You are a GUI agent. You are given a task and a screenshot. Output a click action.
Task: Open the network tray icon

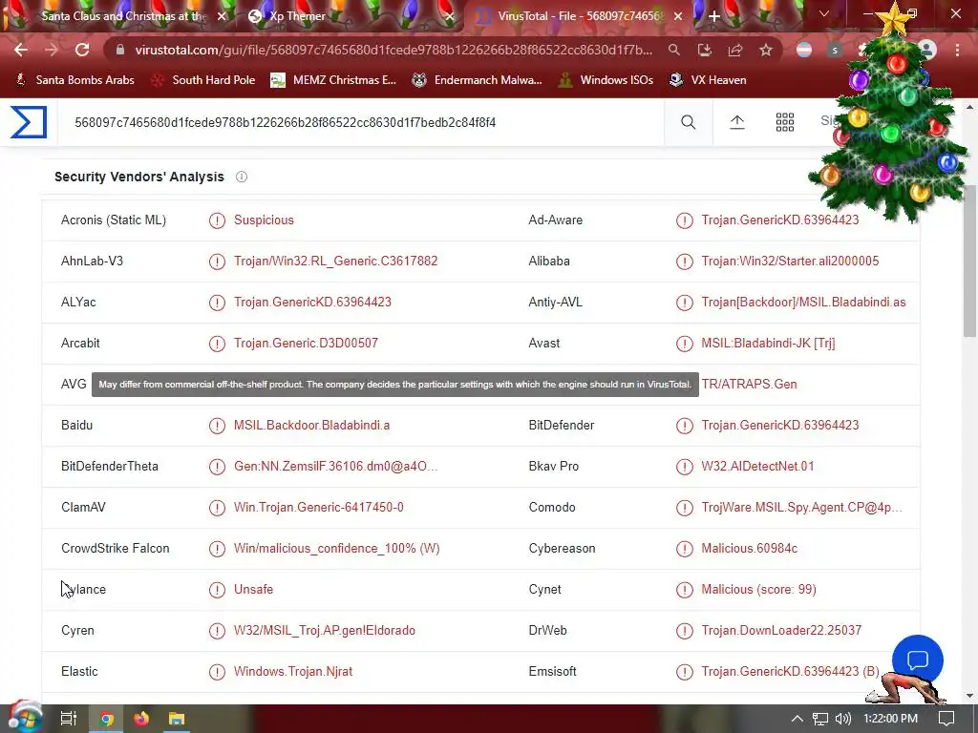click(x=820, y=719)
